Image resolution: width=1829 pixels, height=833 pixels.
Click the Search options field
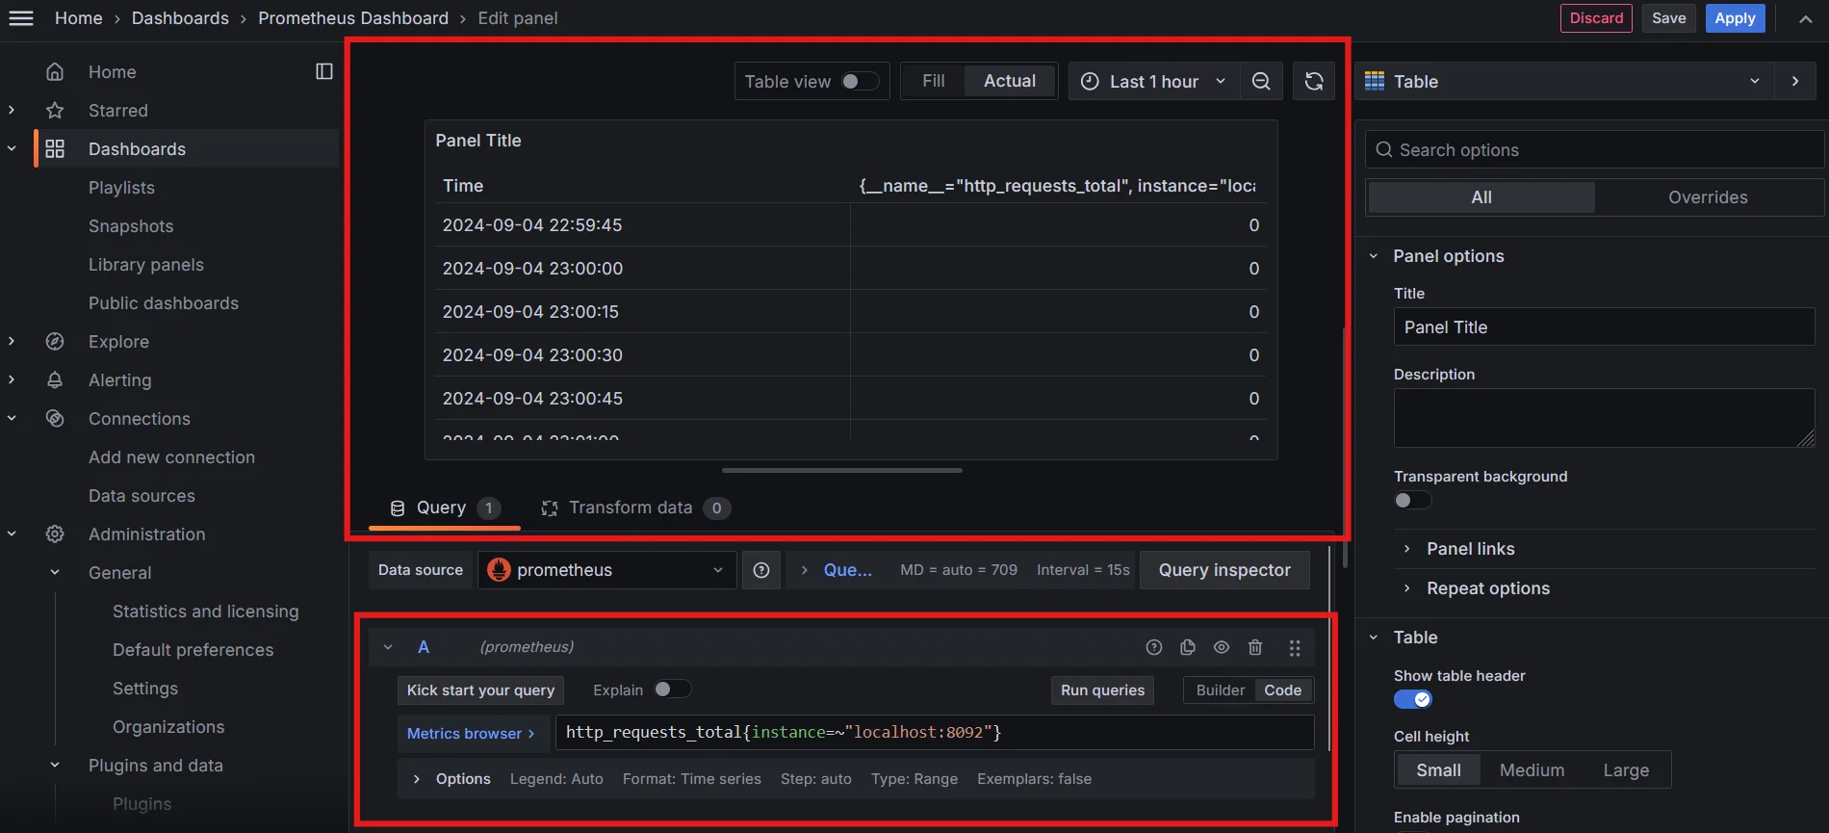click(x=1594, y=150)
